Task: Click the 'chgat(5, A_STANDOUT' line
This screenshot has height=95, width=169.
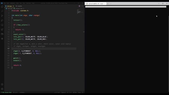Action: pyautogui.click(x=27, y=51)
